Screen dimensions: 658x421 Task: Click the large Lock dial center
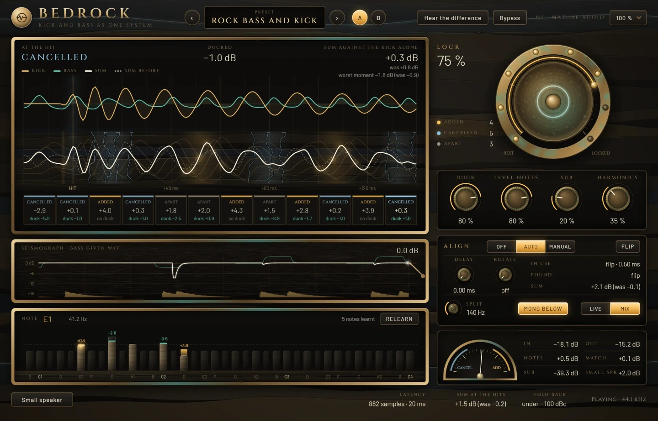tap(553, 101)
